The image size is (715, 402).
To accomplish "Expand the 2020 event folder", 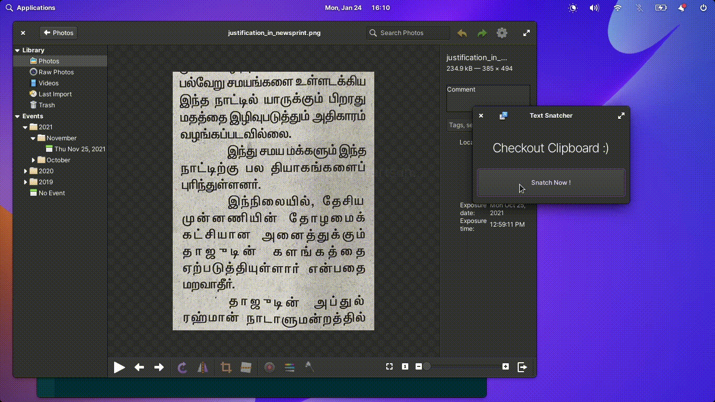I will tap(25, 171).
